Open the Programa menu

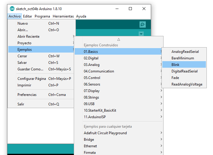tap(42, 16)
